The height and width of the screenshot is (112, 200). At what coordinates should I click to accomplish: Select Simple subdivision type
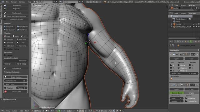(x=191, y=93)
